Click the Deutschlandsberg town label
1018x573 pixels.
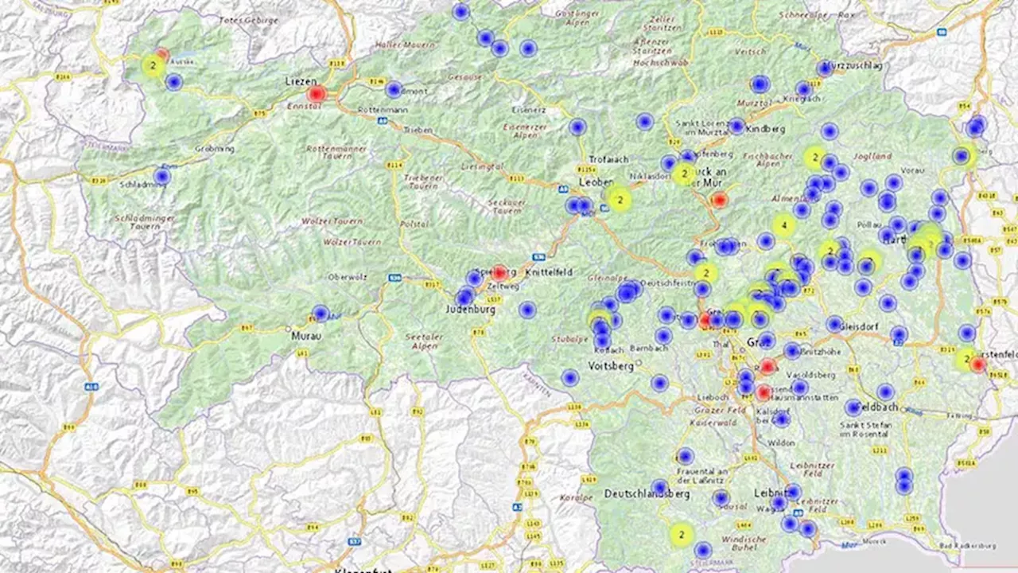[647, 494]
